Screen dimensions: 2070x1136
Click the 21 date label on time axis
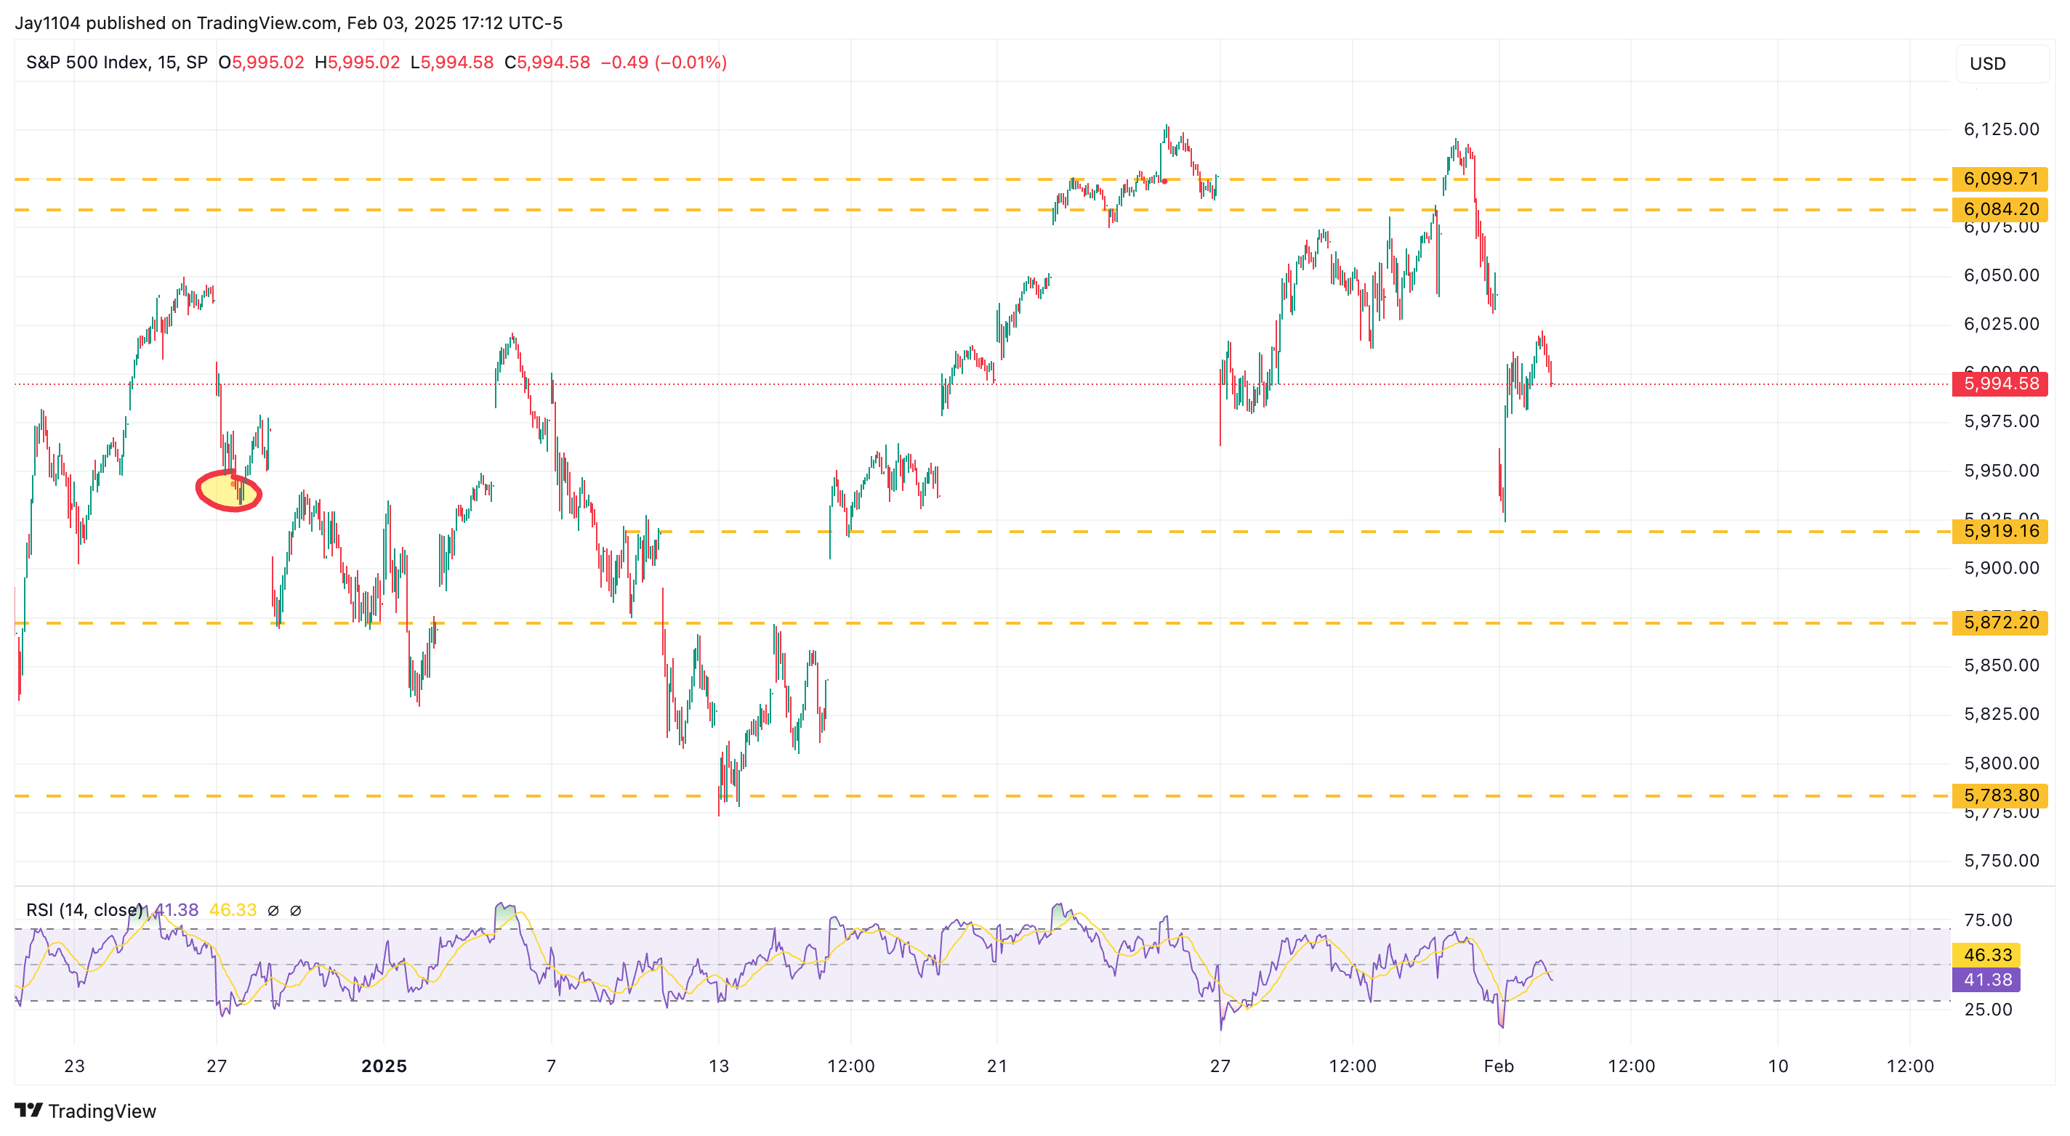tap(997, 1066)
